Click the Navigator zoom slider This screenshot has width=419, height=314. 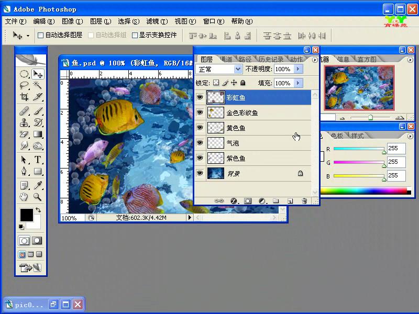[370, 117]
